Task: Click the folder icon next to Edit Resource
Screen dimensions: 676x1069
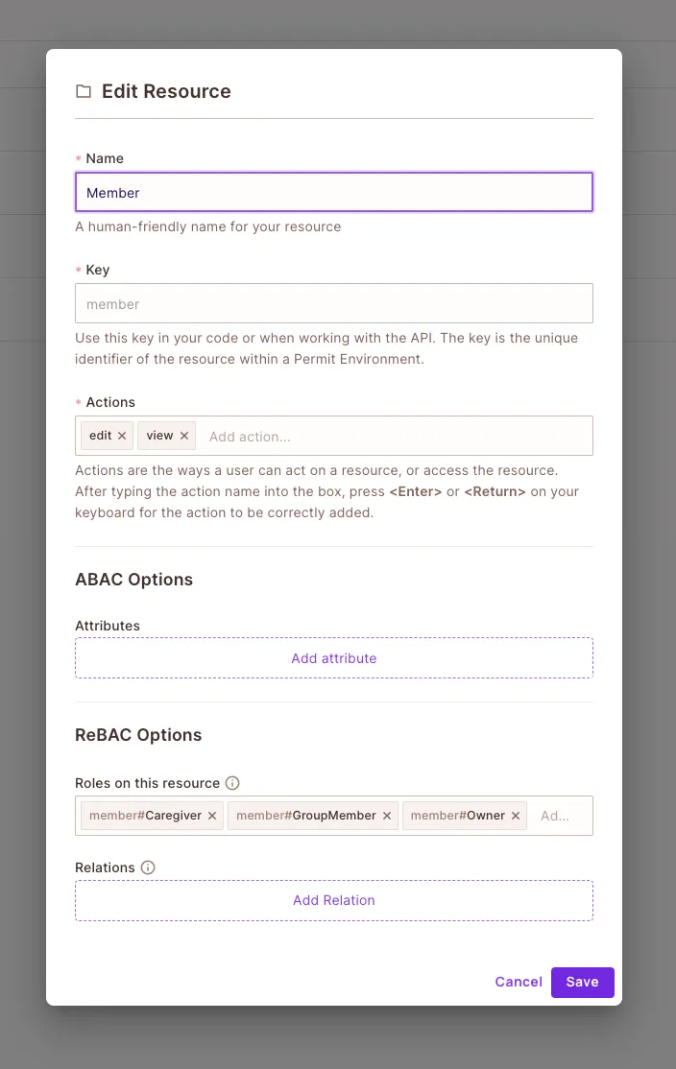Action: [x=84, y=92]
